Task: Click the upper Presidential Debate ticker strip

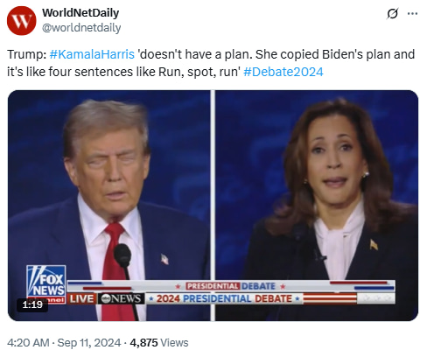Action: pyautogui.click(x=231, y=286)
